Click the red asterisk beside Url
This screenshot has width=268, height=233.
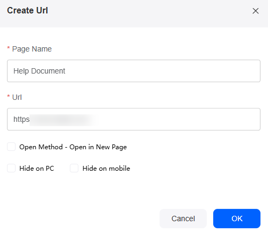(9, 97)
